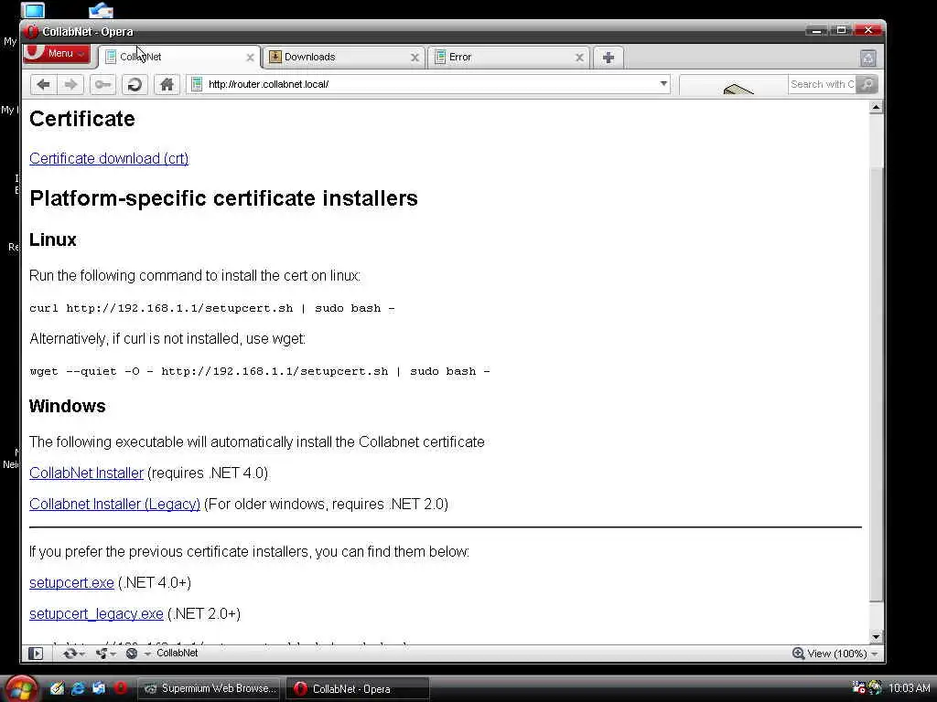Click the zoom magnifier icon beside View
Image resolution: width=937 pixels, height=702 pixels.
[798, 653]
